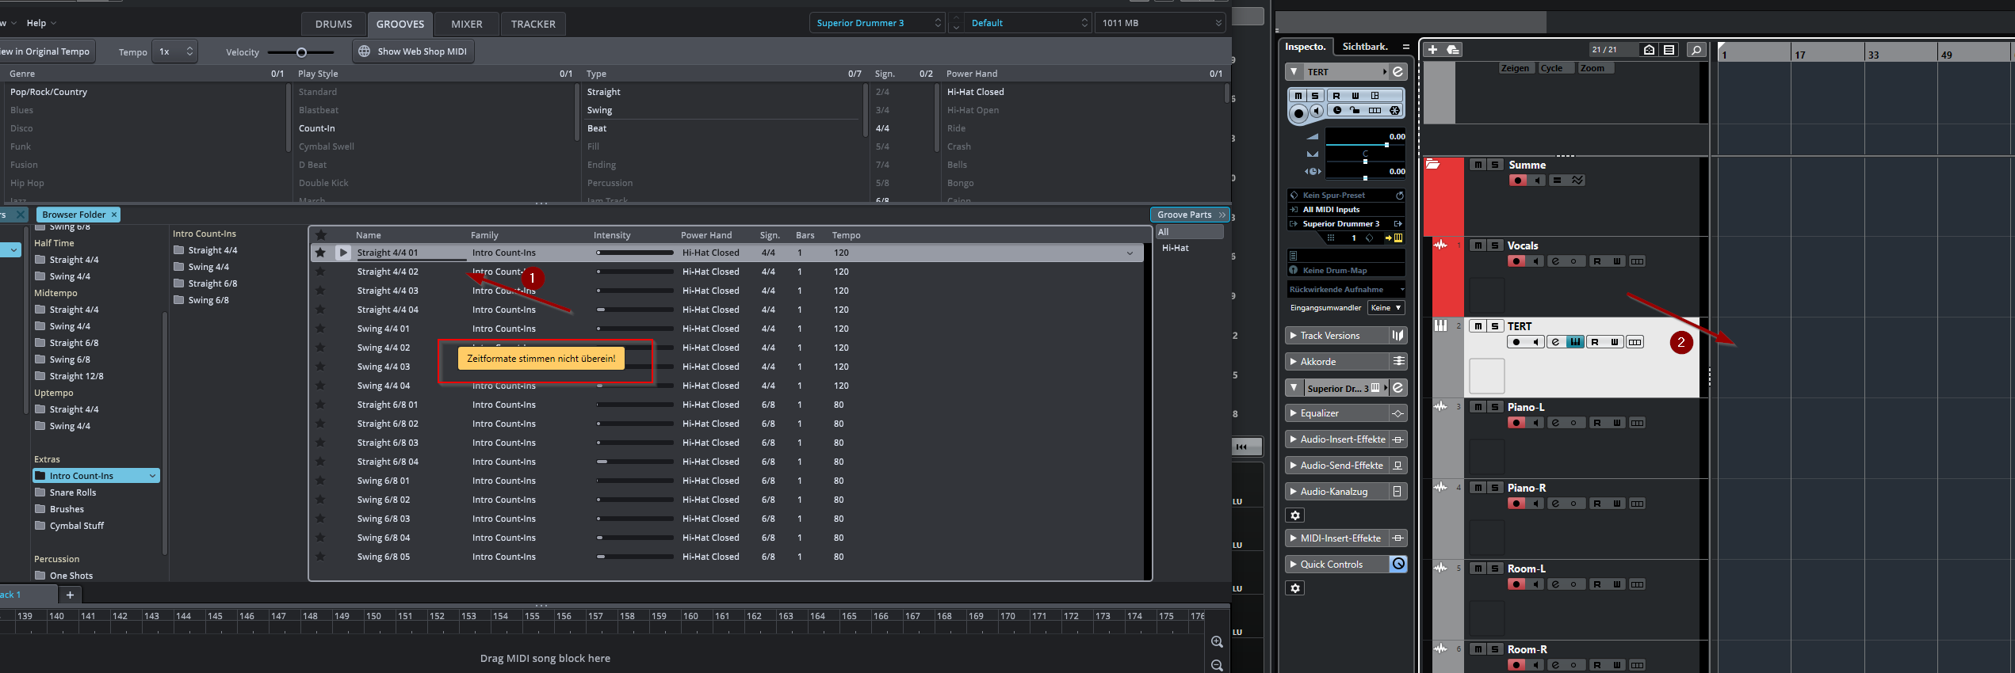Adjust the TERT volume fader in Inspector
The height and width of the screenshot is (673, 2015).
[1386, 145]
